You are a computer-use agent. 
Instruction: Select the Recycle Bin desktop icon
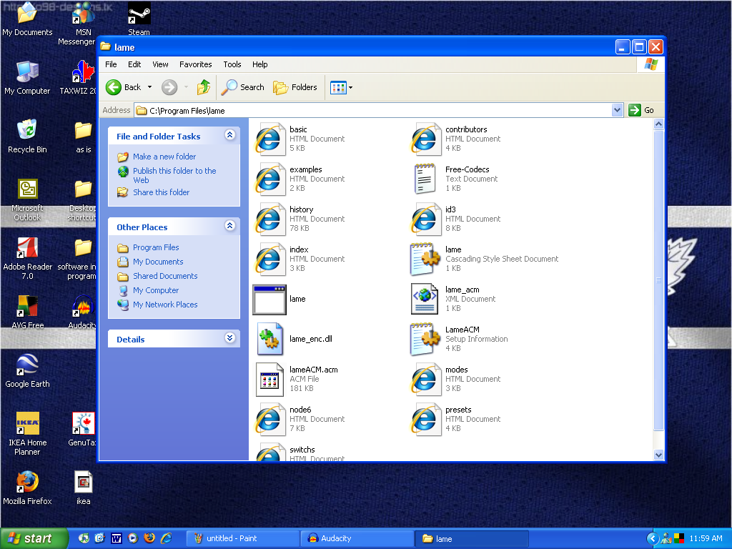(27, 137)
